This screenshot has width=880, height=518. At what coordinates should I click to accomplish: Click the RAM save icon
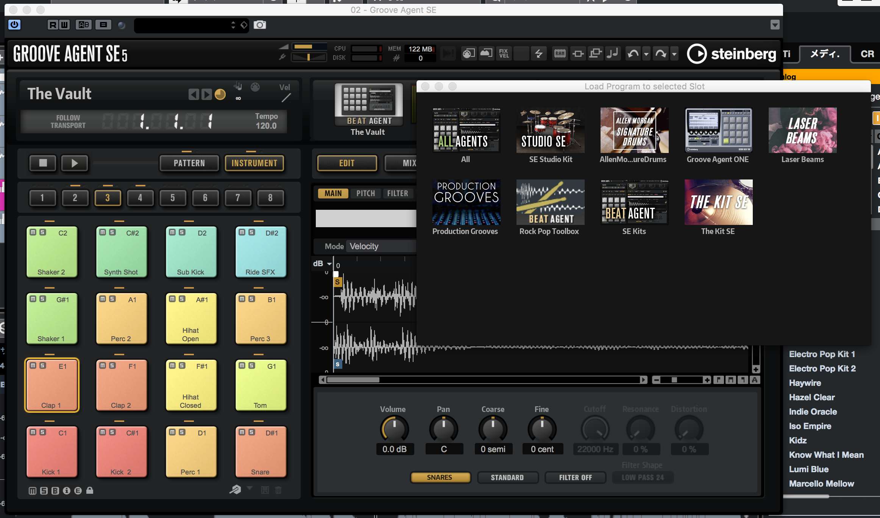click(x=560, y=54)
